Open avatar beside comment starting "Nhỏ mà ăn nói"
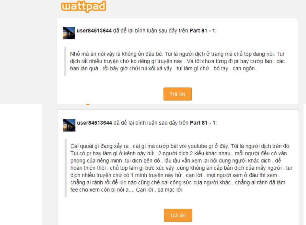This screenshot has width=306, height=225. (x=69, y=33)
